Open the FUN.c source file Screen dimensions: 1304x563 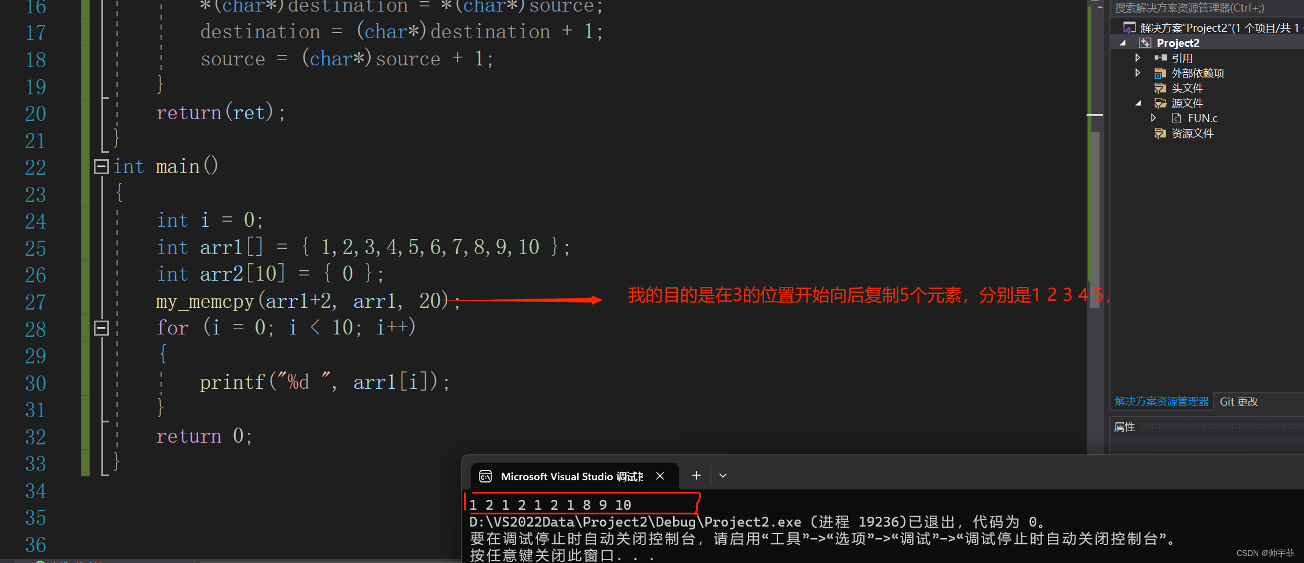(1203, 118)
